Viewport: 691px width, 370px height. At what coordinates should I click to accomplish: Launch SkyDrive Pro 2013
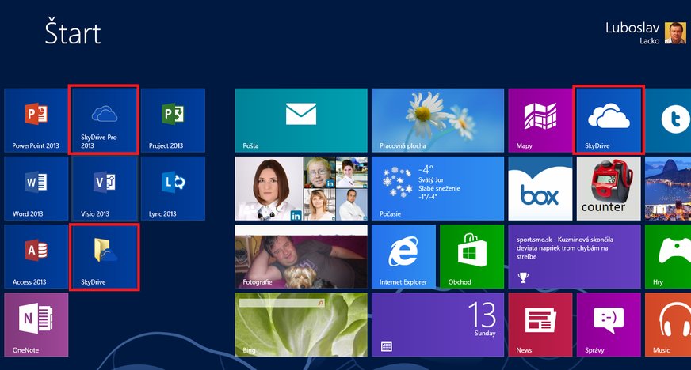[x=104, y=120]
